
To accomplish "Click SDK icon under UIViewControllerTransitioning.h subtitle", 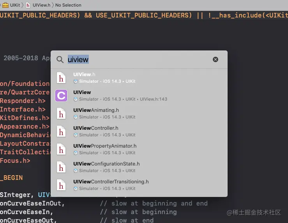I will [x=76, y=188].
